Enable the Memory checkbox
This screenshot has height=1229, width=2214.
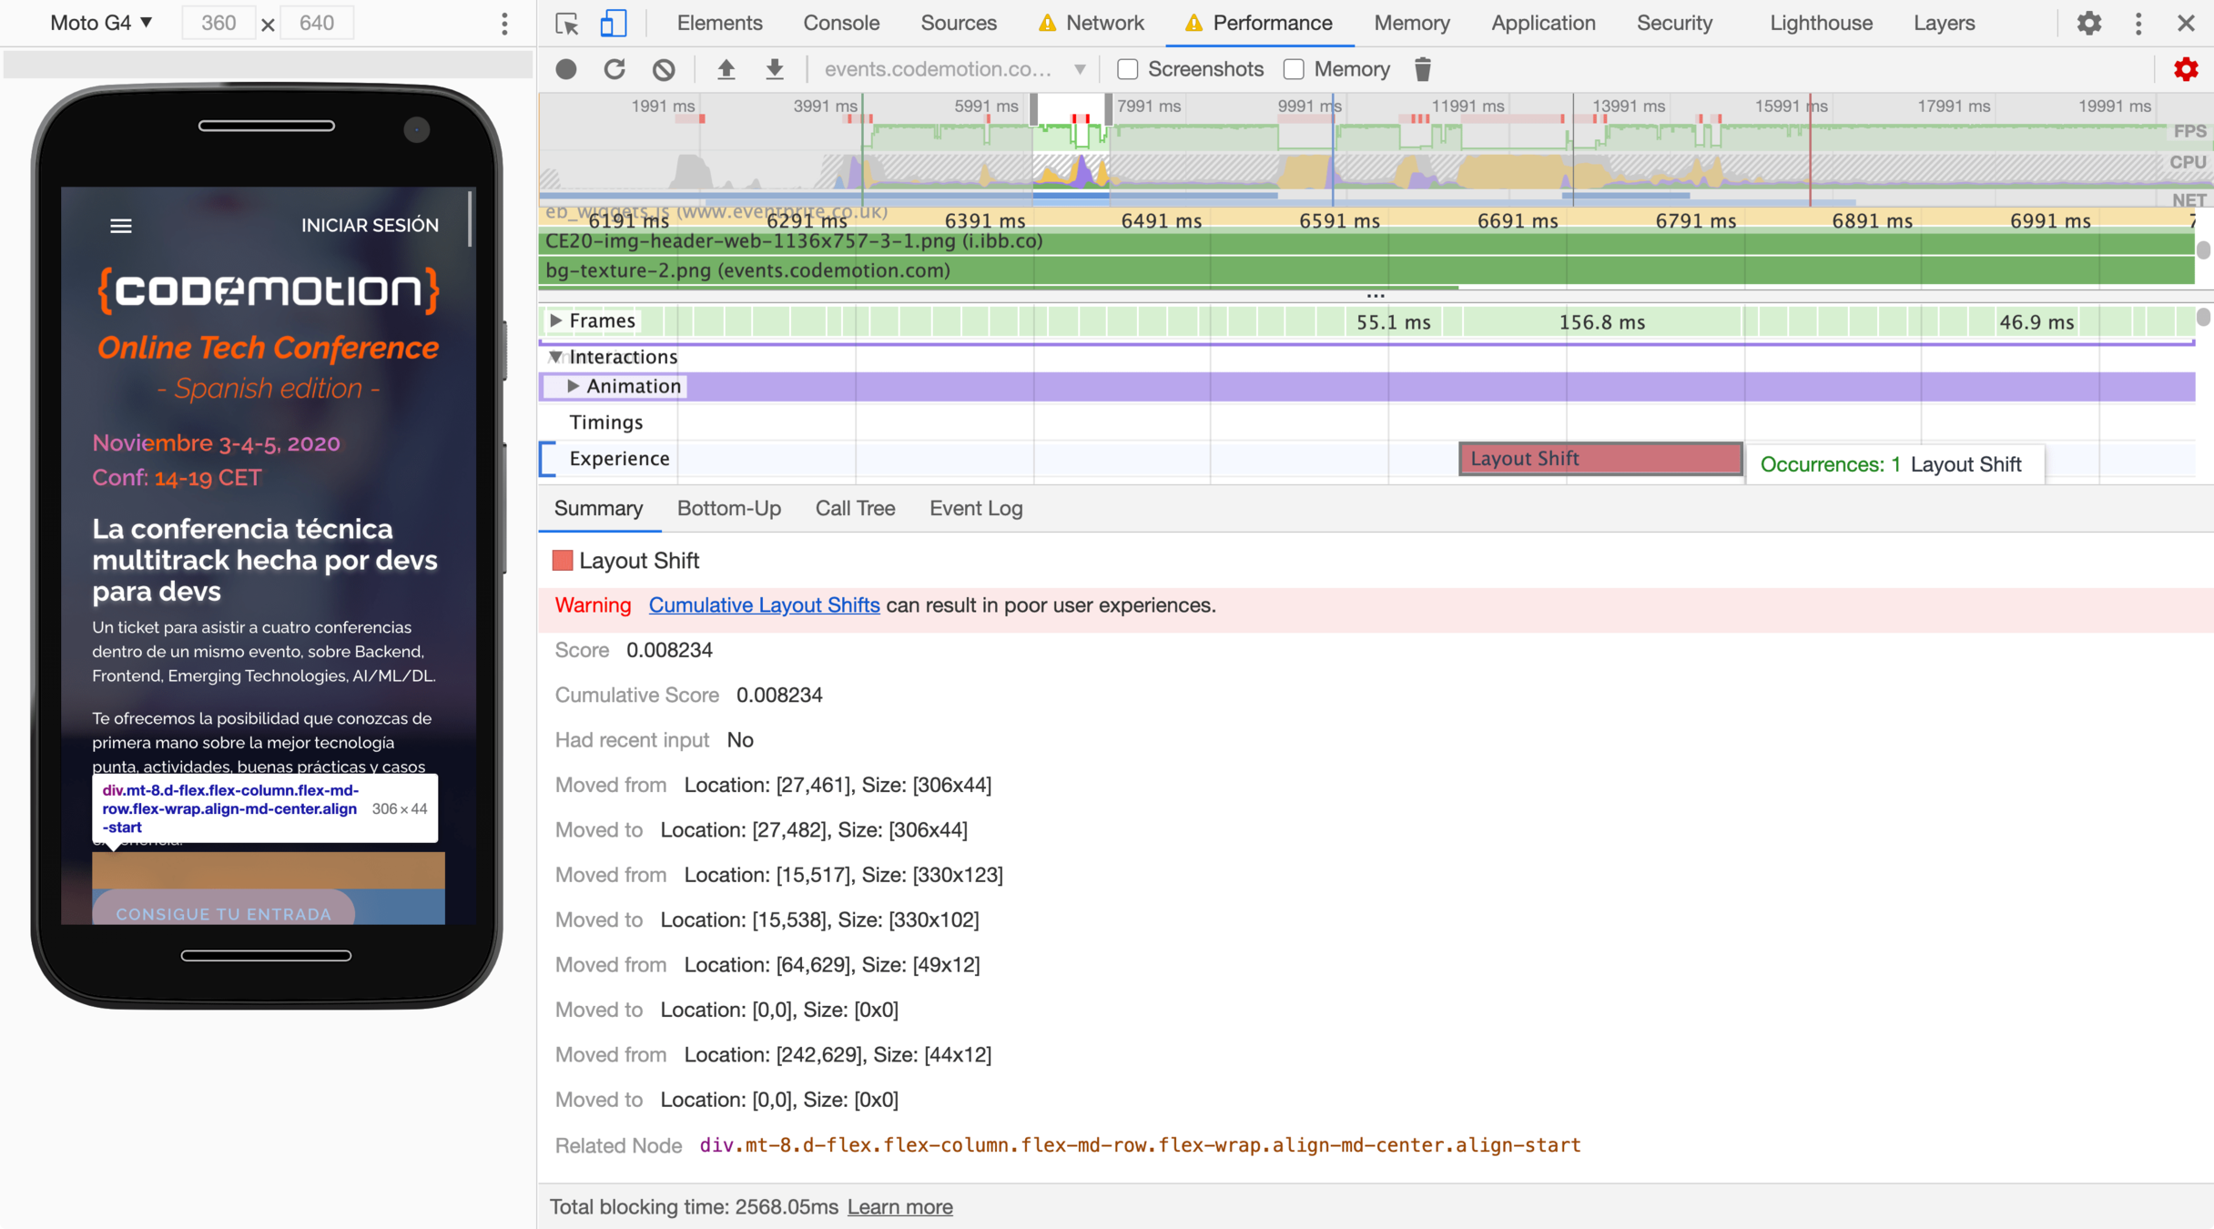click(x=1294, y=69)
